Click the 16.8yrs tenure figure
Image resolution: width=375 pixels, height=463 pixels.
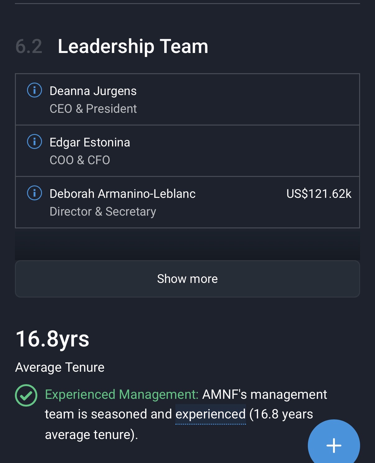pyautogui.click(x=53, y=339)
